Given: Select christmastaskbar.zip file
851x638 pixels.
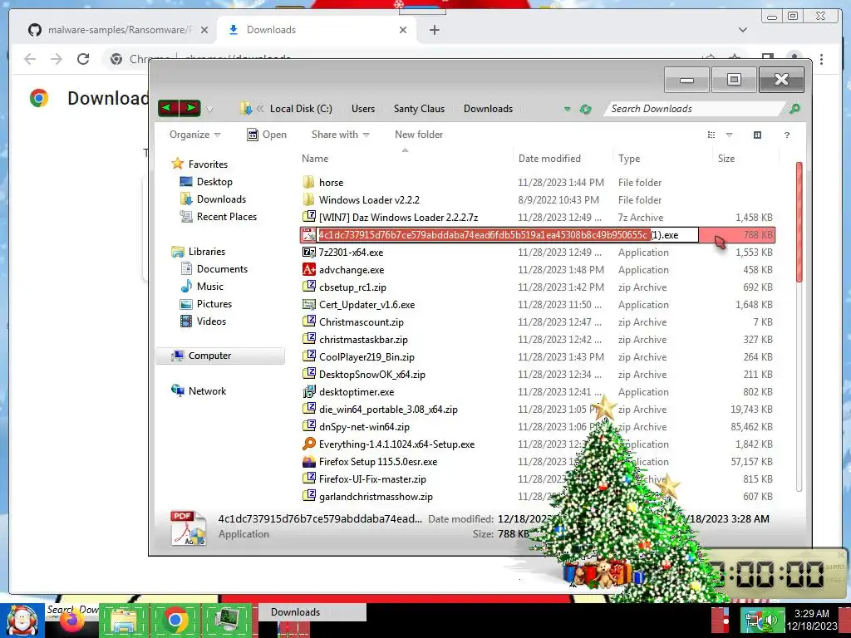Looking at the screenshot, I should coord(363,339).
